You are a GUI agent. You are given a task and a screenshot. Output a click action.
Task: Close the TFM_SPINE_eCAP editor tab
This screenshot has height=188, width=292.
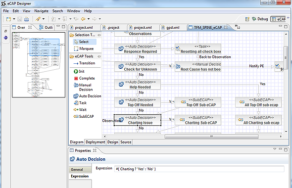click(x=226, y=27)
